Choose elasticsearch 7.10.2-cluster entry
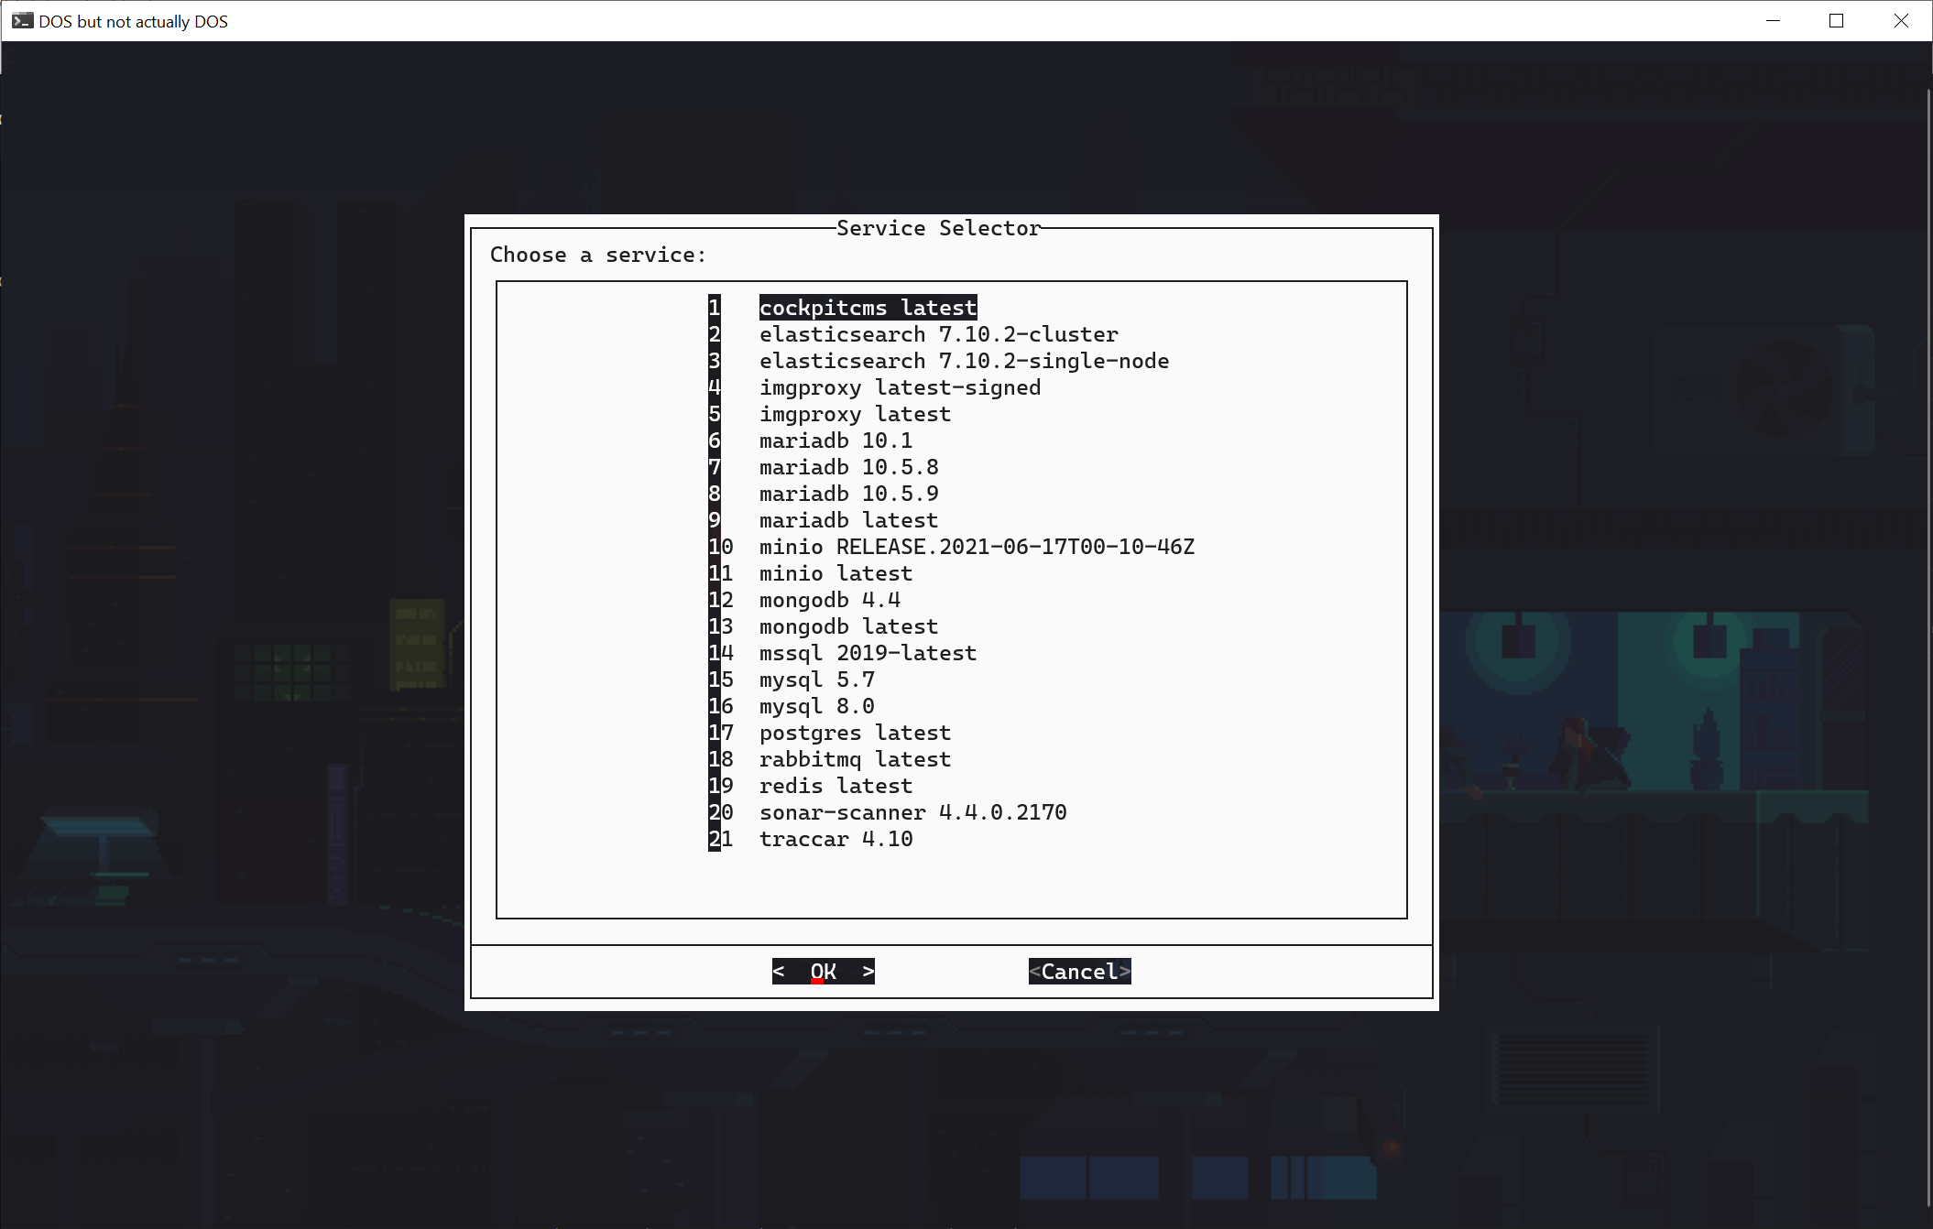The height and width of the screenshot is (1229, 1933). coord(938,334)
